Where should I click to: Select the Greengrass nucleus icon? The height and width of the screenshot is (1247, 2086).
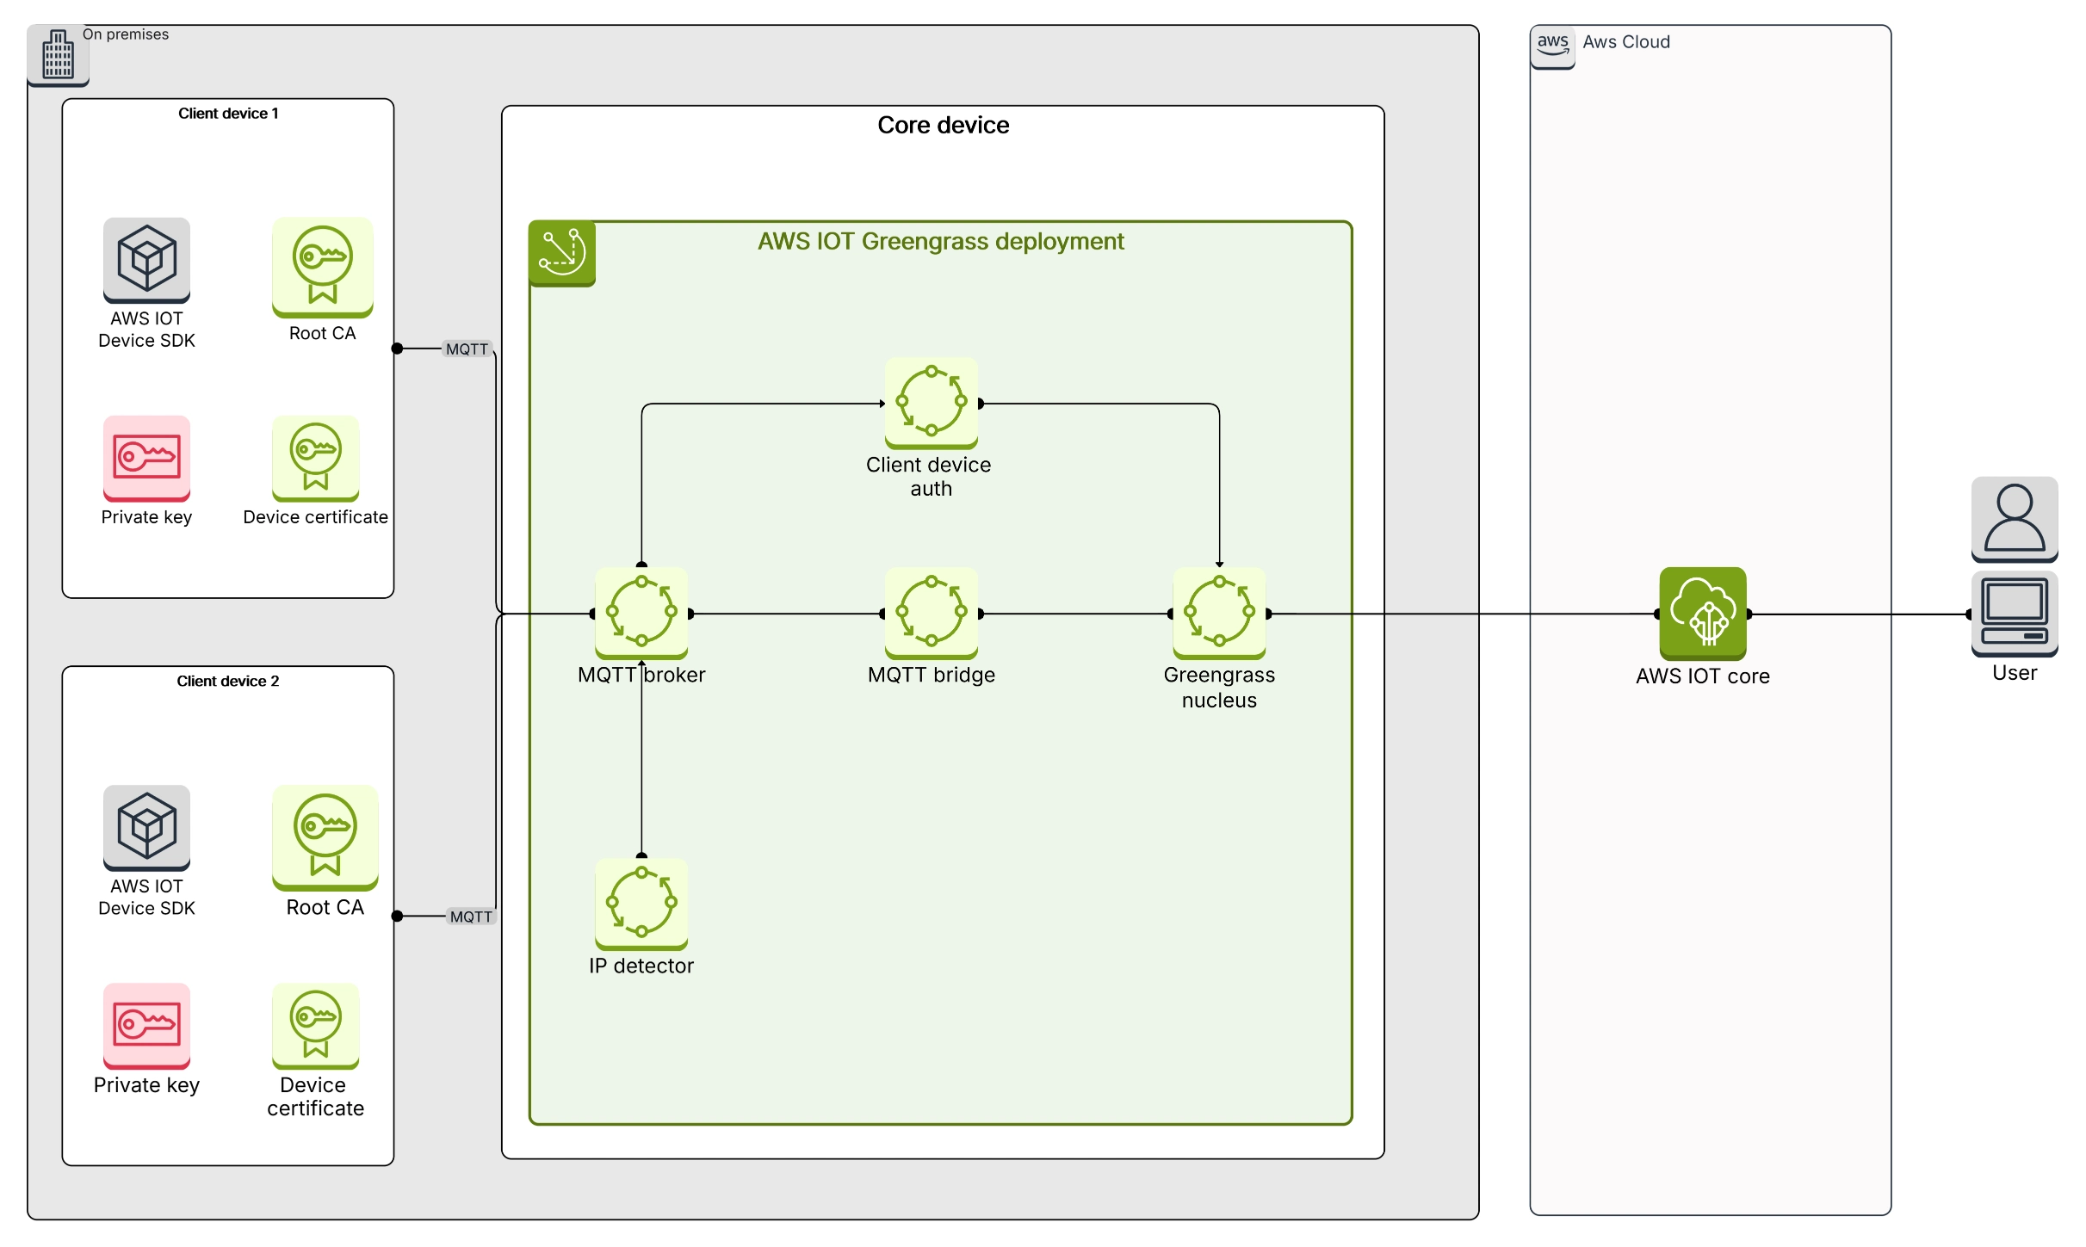(1219, 613)
